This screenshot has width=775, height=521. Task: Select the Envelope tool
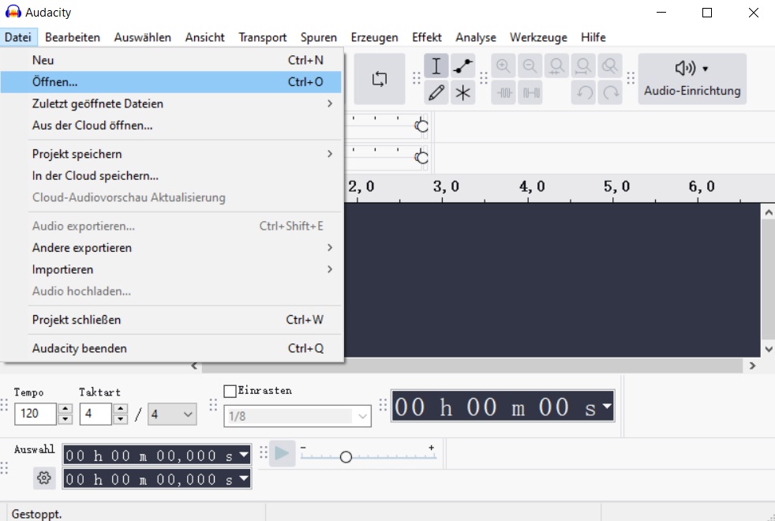463,66
